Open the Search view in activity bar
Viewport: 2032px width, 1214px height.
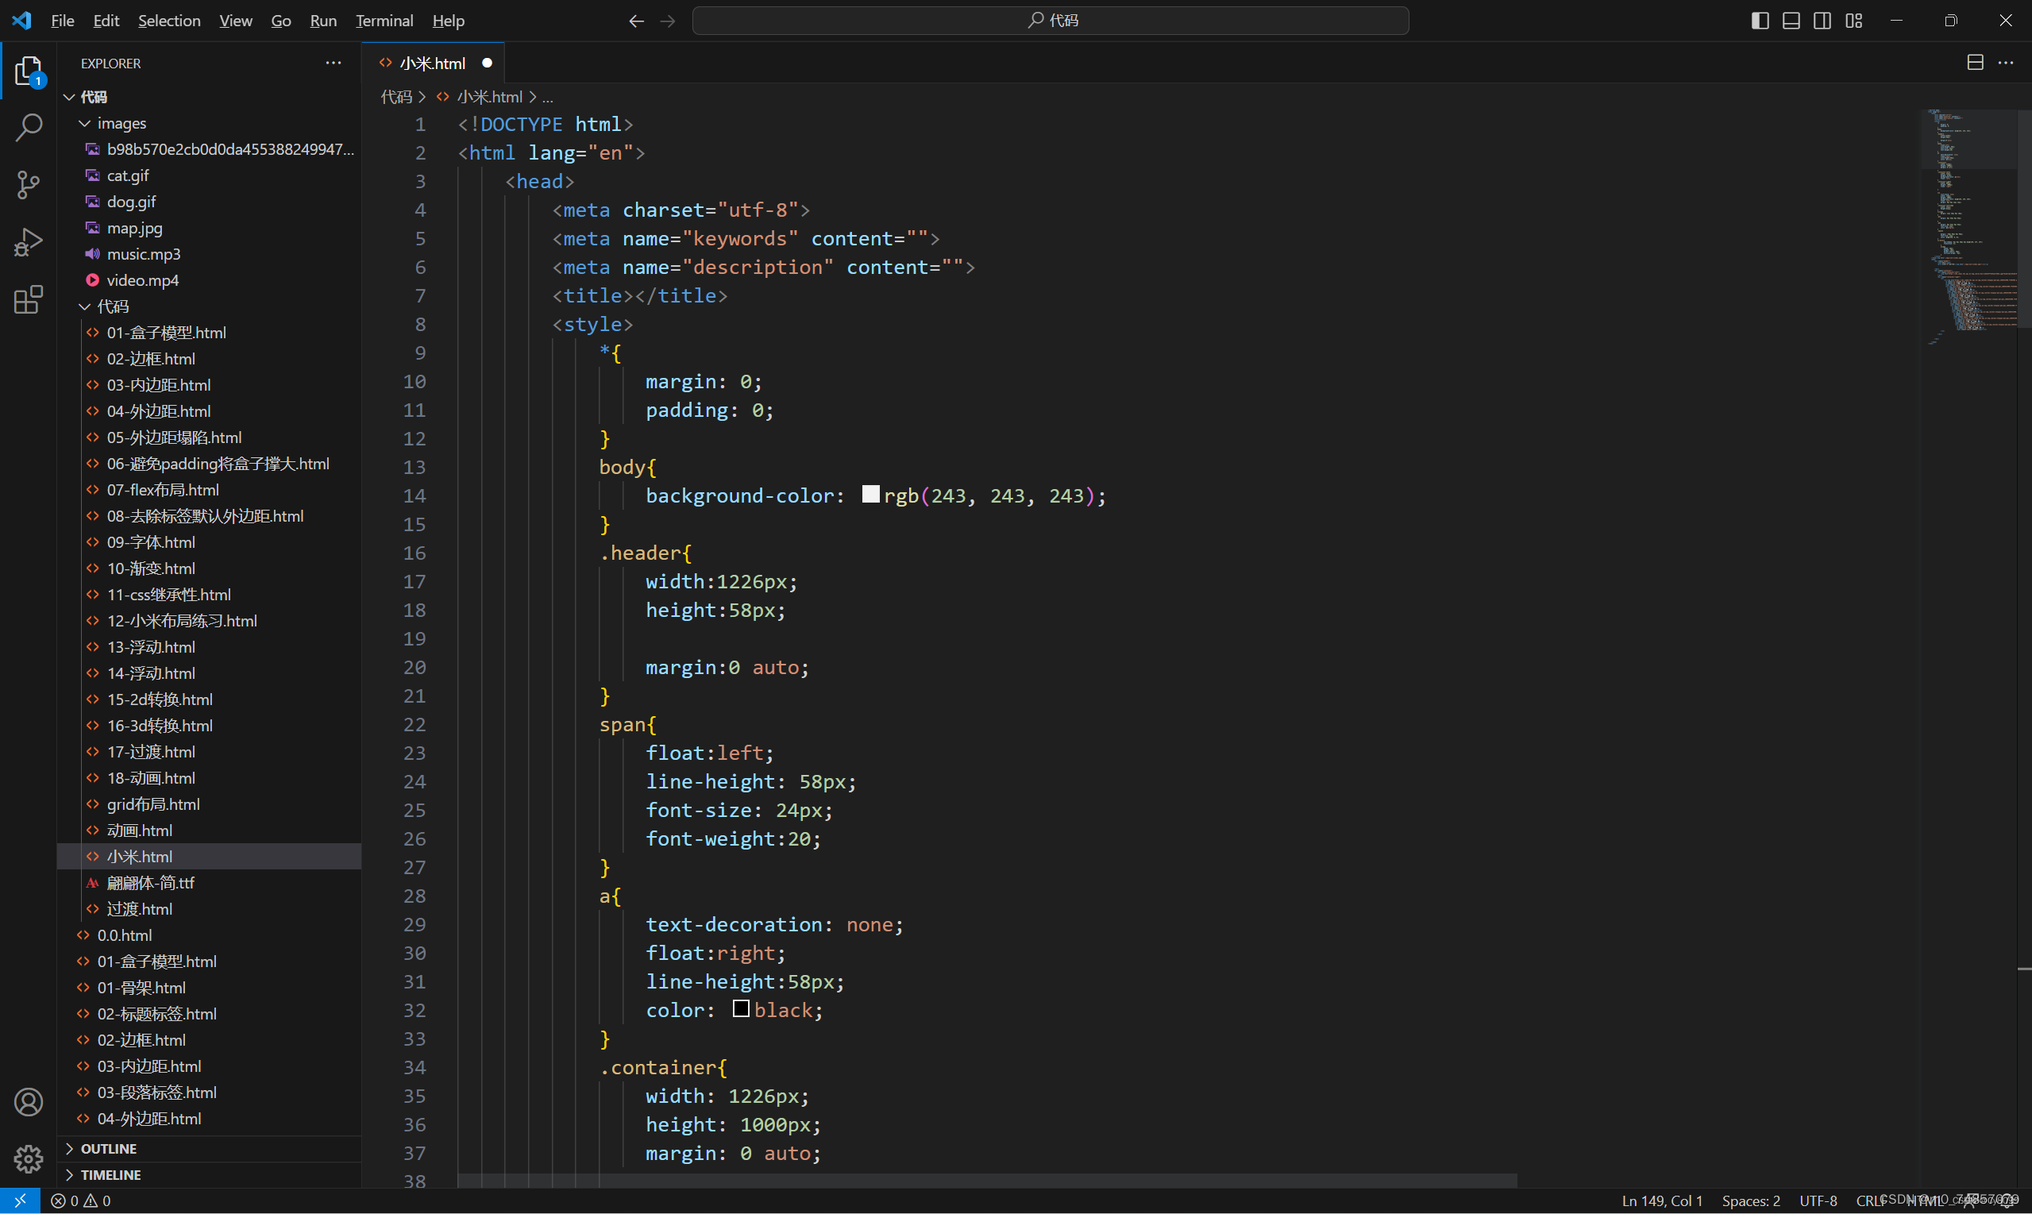pos(29,128)
